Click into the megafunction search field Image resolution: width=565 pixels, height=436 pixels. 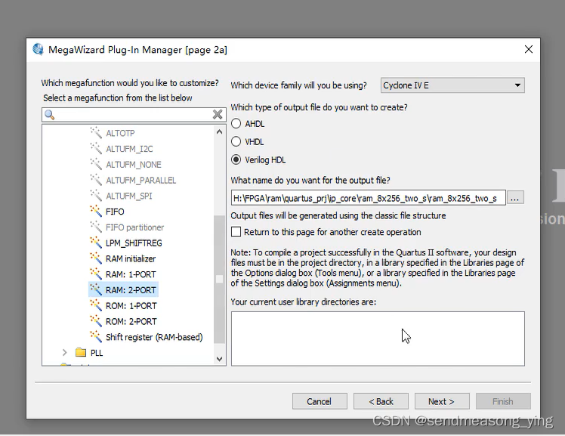click(x=134, y=115)
